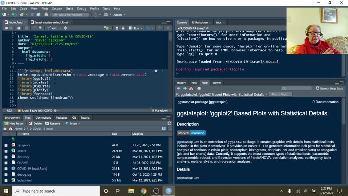Click the Insert Chunk icon
This screenshot has width=348, height=196.
tap(106, 28)
